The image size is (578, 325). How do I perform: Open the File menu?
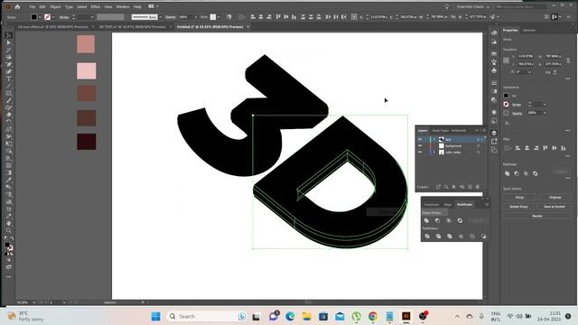33,6
